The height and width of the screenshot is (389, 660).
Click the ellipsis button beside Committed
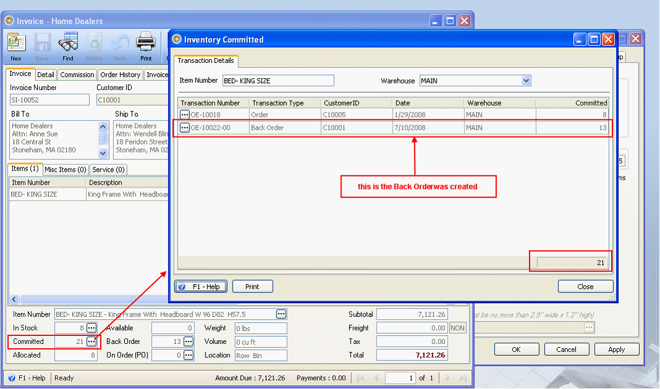pos(92,341)
